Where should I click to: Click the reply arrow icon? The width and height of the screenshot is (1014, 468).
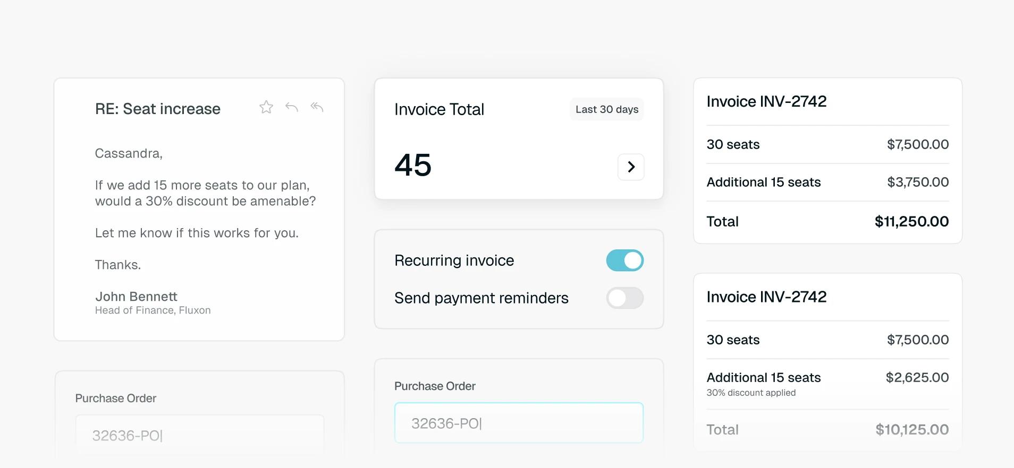click(x=292, y=107)
